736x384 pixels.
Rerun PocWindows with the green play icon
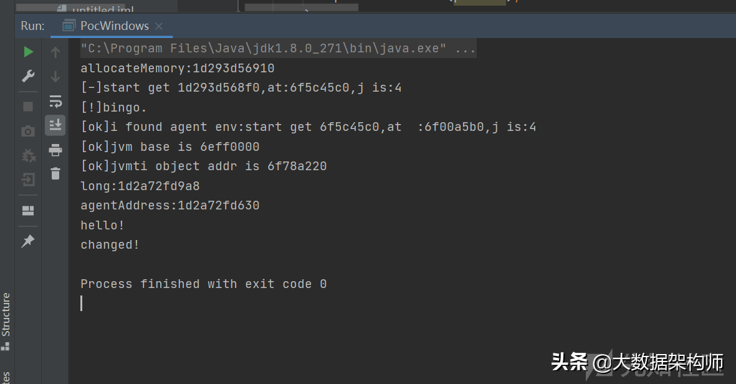28,52
